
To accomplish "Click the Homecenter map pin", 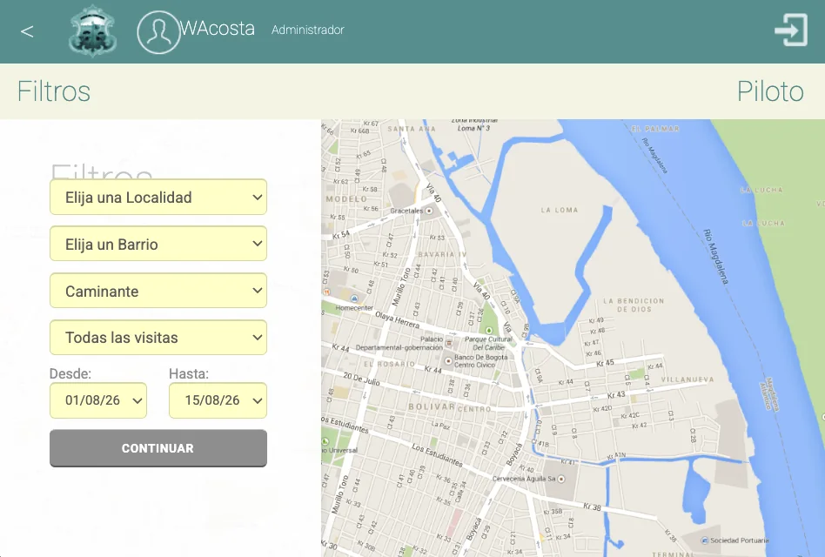I will pyautogui.click(x=354, y=299).
